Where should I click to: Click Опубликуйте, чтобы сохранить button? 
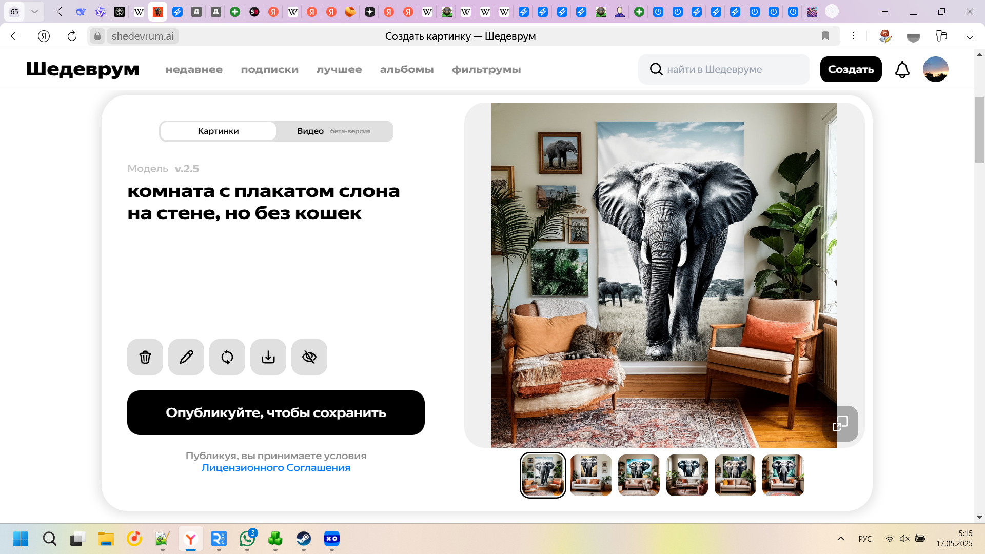click(x=276, y=413)
